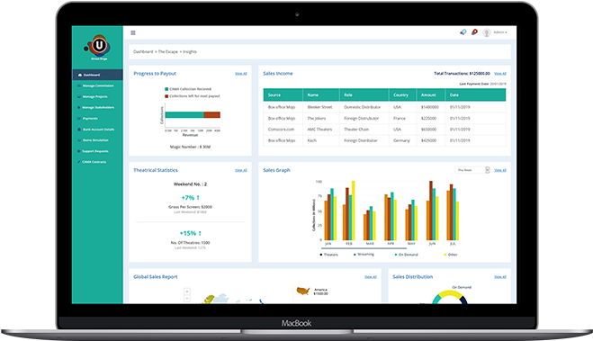
Task: Click the Vista Edge logo in sidebar
Action: [98, 48]
